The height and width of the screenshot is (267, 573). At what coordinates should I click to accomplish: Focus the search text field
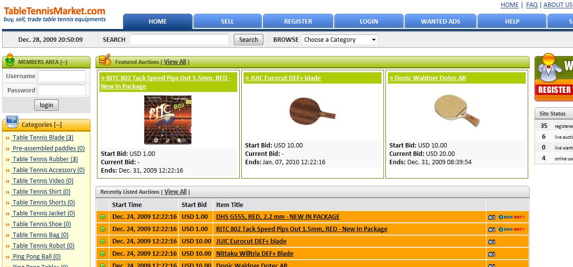pyautogui.click(x=179, y=39)
